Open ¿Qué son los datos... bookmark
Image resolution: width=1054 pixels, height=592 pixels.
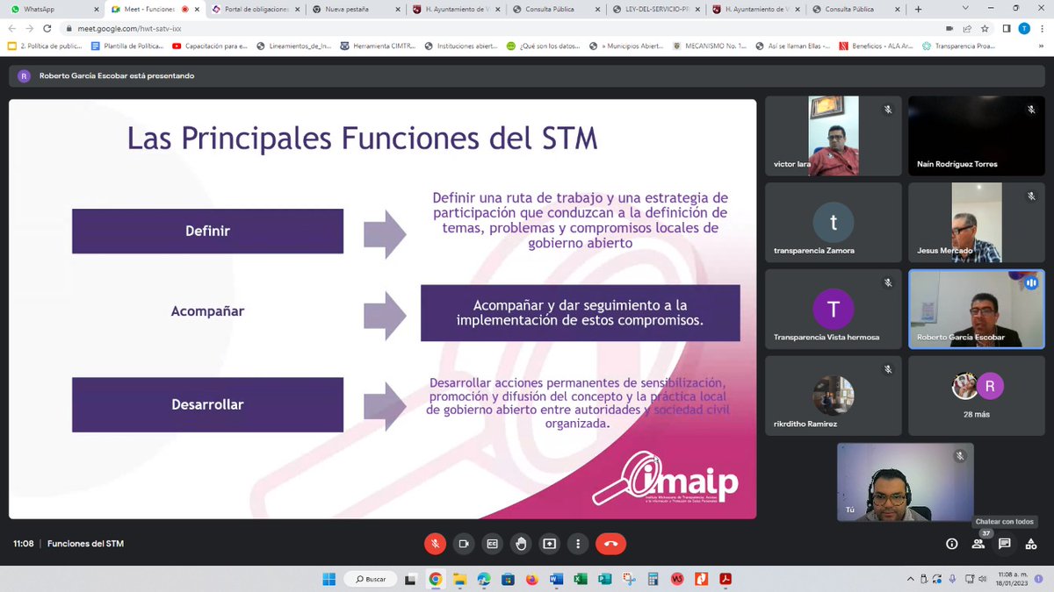pyautogui.click(x=545, y=46)
